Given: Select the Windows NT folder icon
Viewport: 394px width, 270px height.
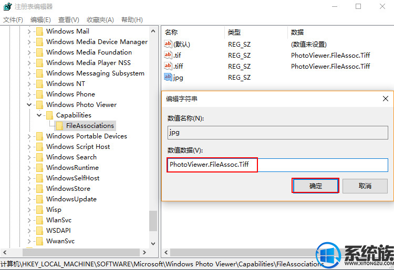Looking at the screenshot, I should [39, 84].
